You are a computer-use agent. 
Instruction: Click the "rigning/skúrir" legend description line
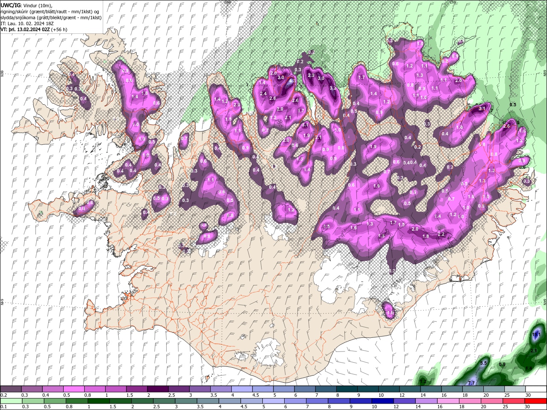(x=50, y=12)
